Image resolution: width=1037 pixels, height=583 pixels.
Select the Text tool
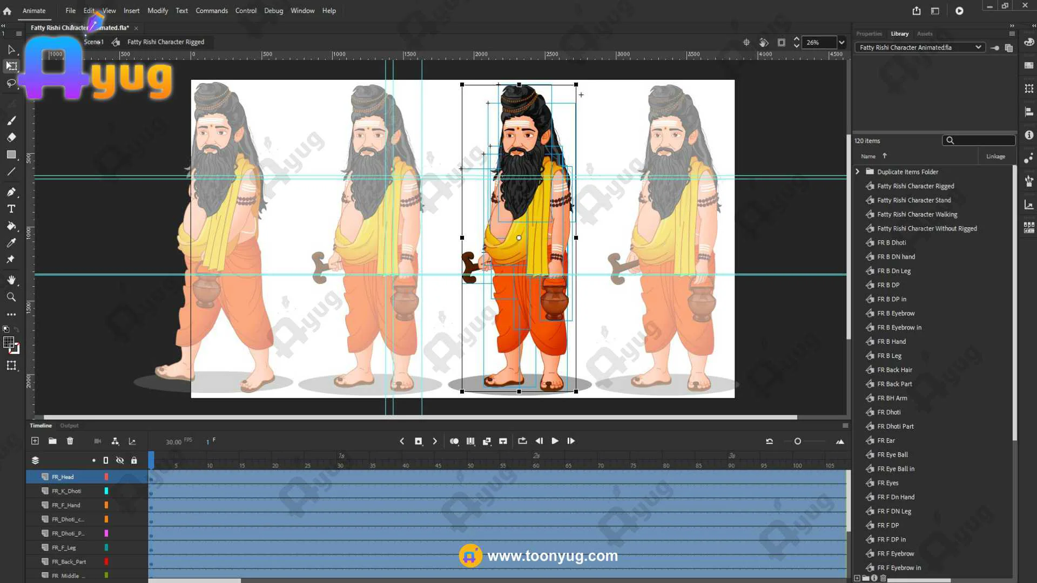pos(11,209)
